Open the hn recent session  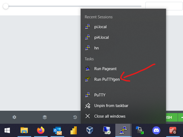pos(123,48)
